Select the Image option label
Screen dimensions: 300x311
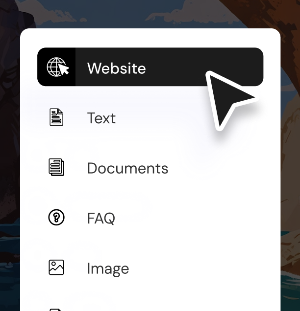point(108,268)
